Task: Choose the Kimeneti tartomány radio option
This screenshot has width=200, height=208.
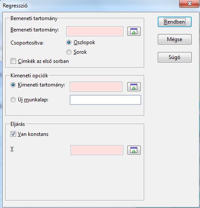Action: click(x=13, y=85)
